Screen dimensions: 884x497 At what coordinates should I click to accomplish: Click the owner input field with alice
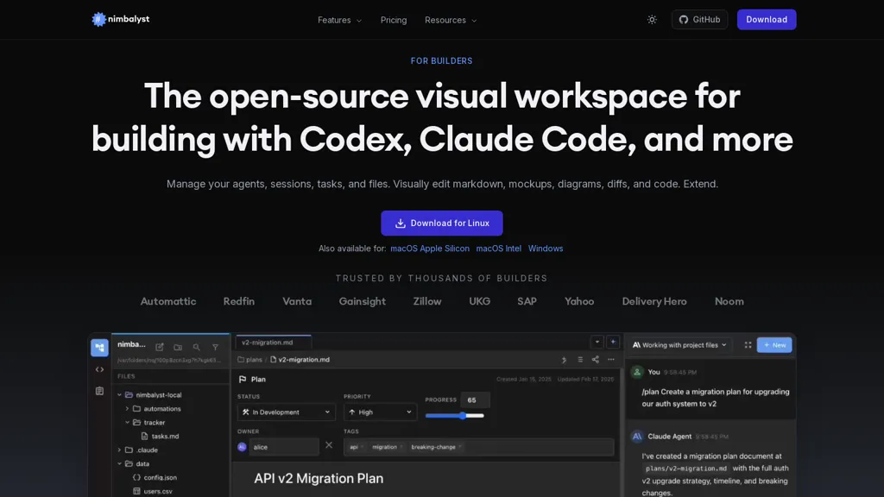(x=284, y=447)
